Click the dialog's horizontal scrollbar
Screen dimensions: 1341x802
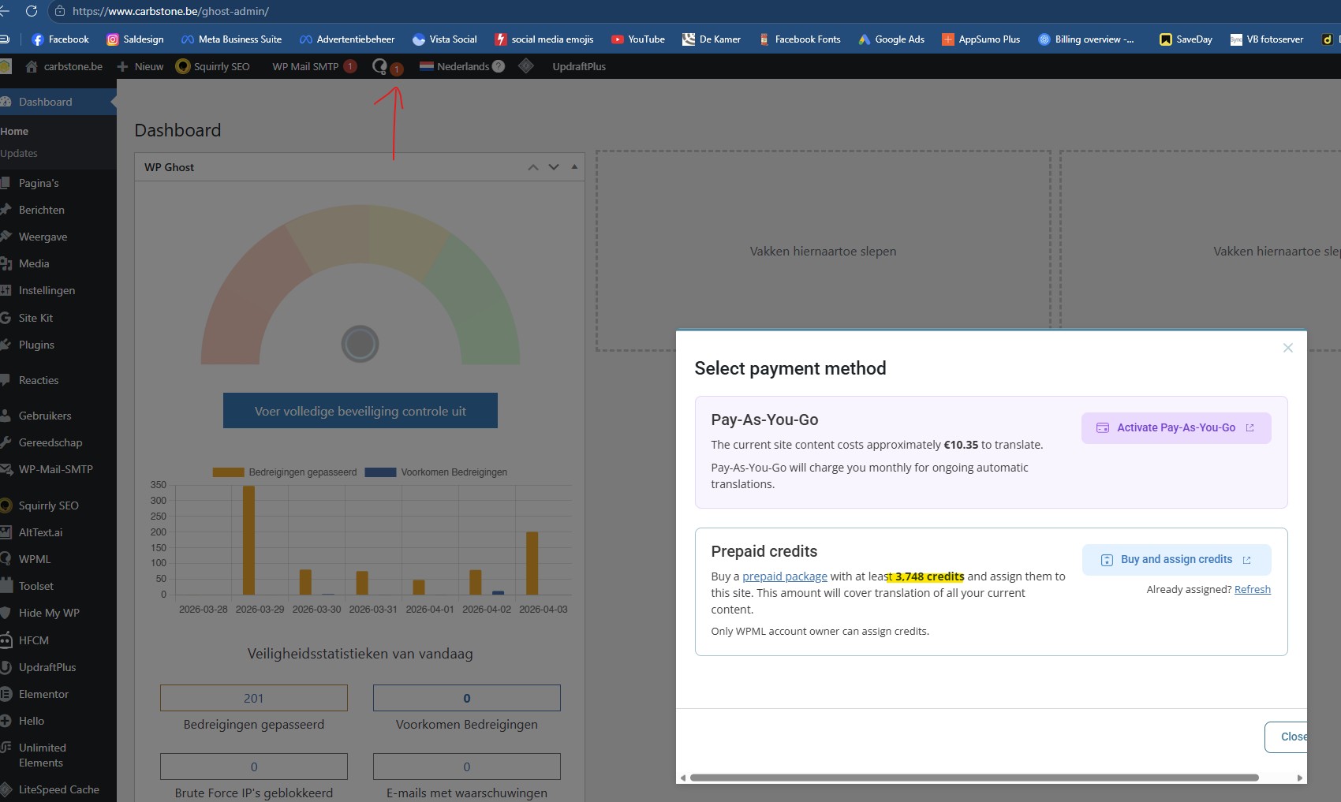point(974,778)
